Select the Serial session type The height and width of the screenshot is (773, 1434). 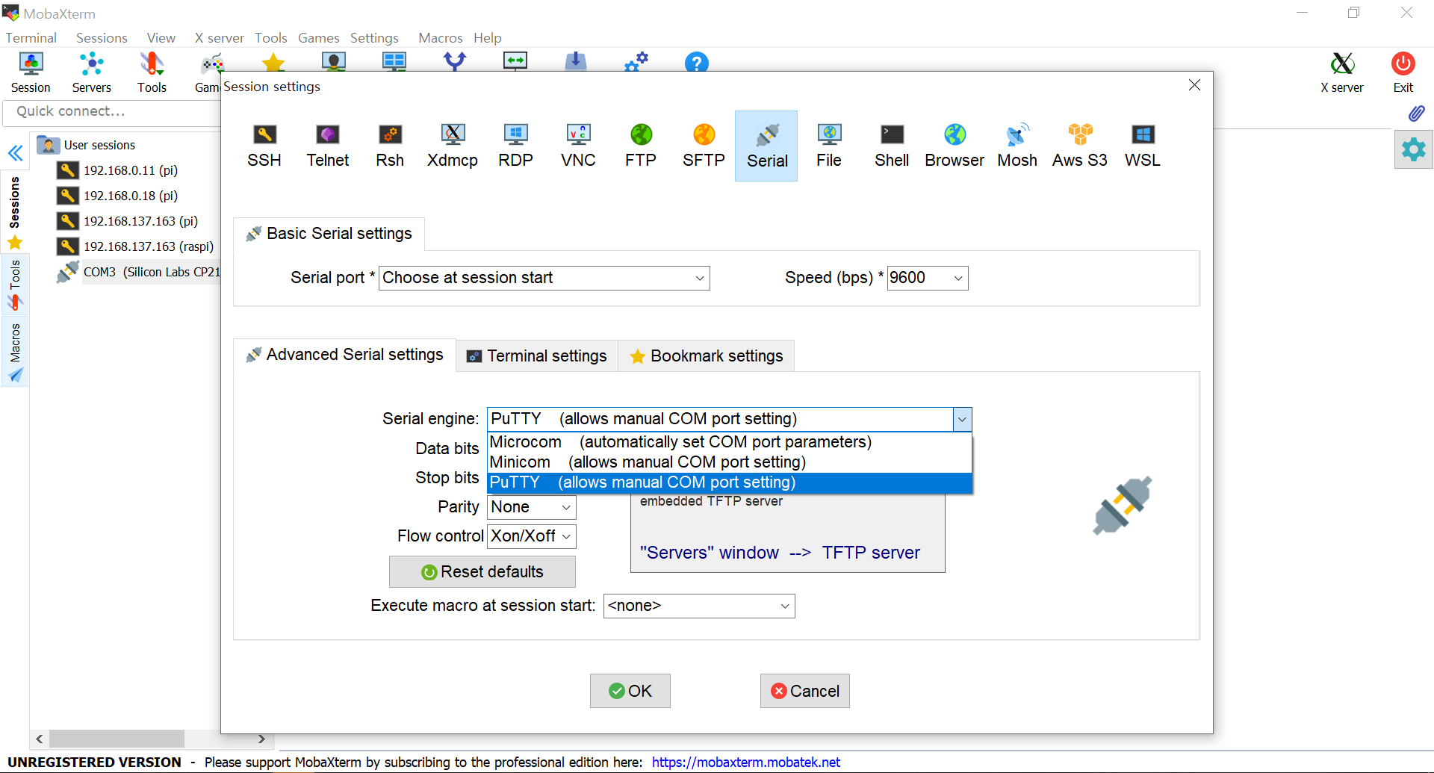[766, 146]
